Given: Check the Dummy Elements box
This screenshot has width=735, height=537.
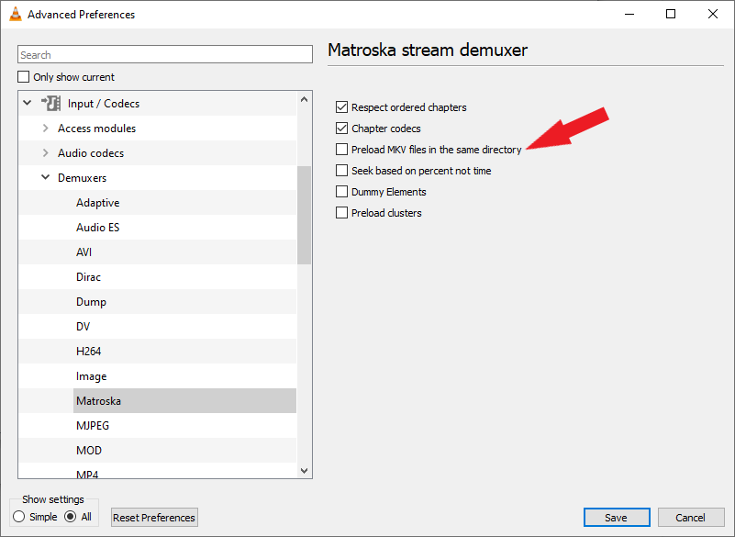Looking at the screenshot, I should (341, 192).
